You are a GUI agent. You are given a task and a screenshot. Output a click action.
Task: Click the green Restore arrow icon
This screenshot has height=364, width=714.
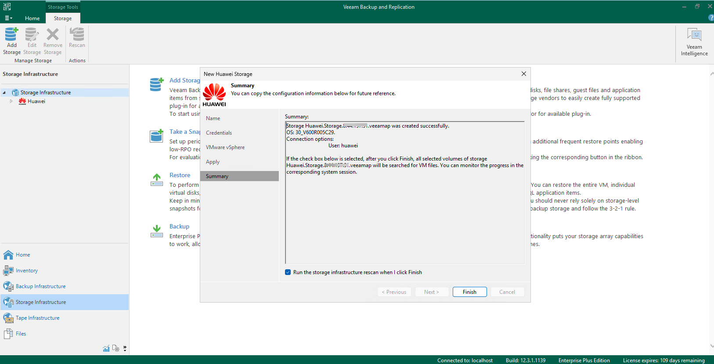pyautogui.click(x=157, y=180)
